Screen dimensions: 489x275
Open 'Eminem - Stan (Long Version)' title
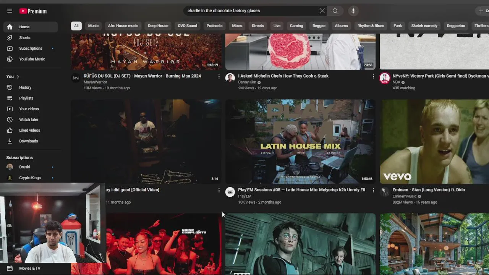(429, 190)
